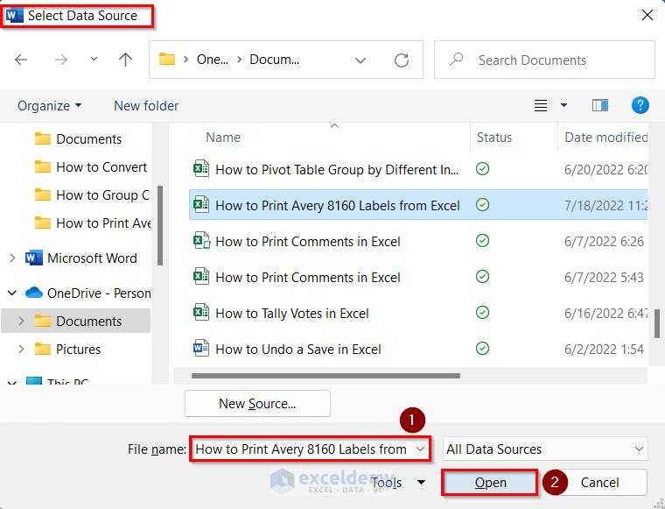
Task: Select the Word file How to Undo a Save
Action: (x=297, y=349)
